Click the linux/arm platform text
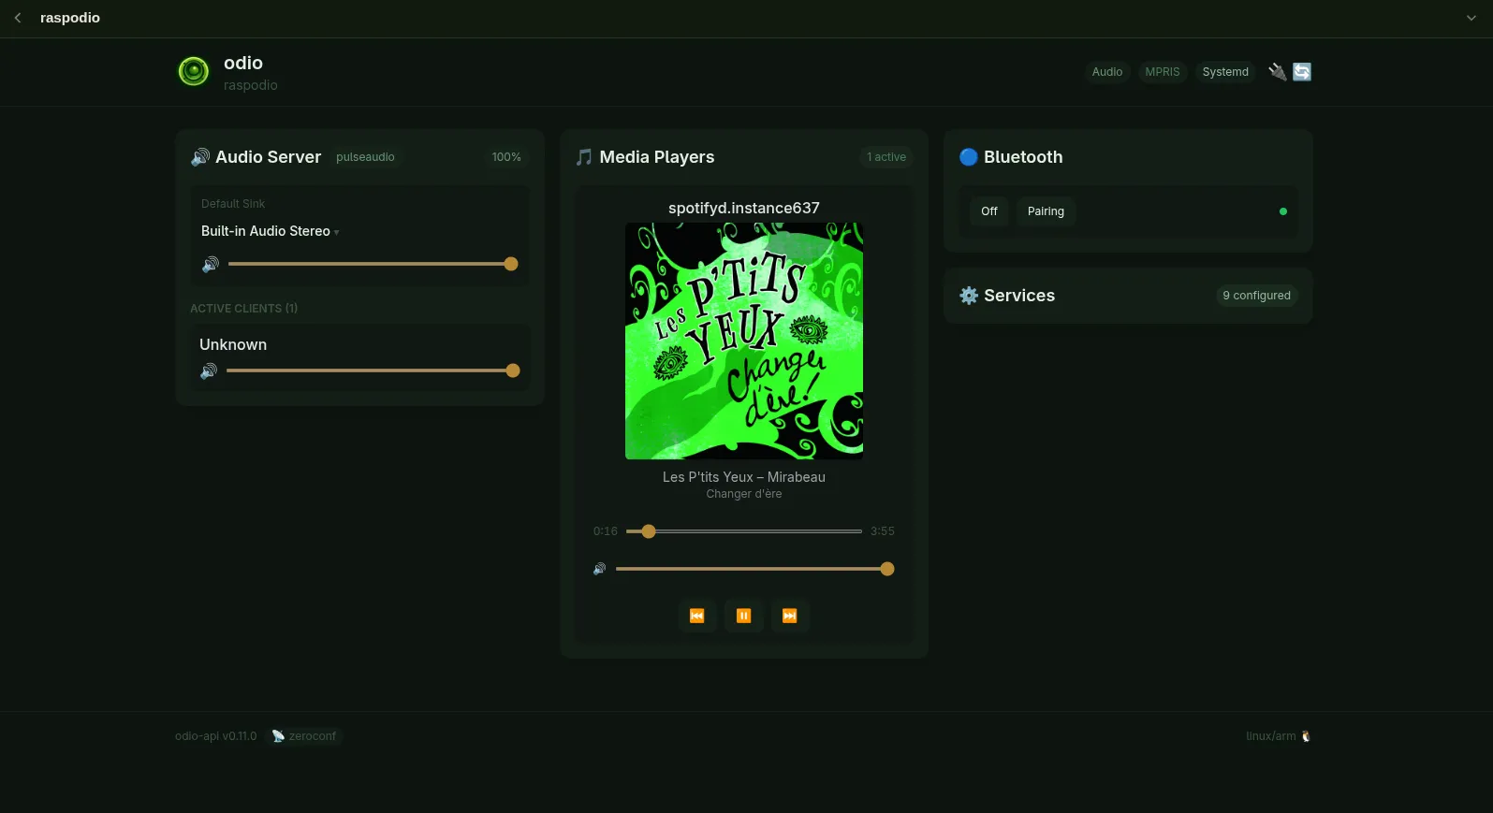 tap(1271, 736)
